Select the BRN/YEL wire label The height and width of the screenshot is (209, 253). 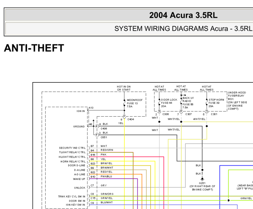106,163
